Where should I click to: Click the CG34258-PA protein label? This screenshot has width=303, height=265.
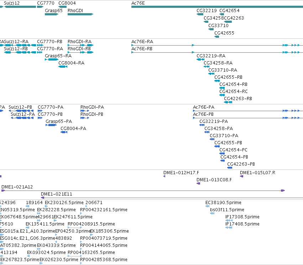(x=219, y=129)
